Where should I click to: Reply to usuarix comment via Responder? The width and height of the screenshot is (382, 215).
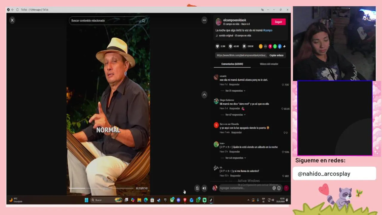click(x=234, y=85)
